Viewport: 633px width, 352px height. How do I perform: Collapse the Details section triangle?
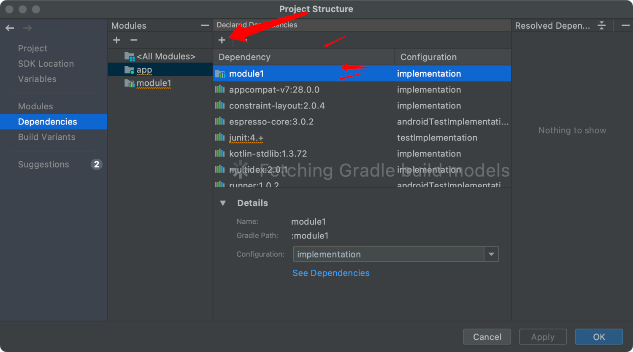coord(223,203)
